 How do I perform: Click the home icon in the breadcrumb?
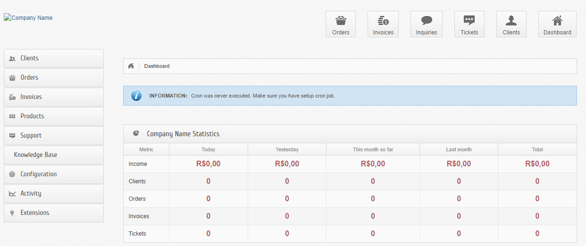[131, 66]
